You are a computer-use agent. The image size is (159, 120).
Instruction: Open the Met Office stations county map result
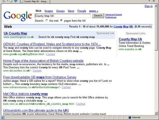(x=25, y=94)
